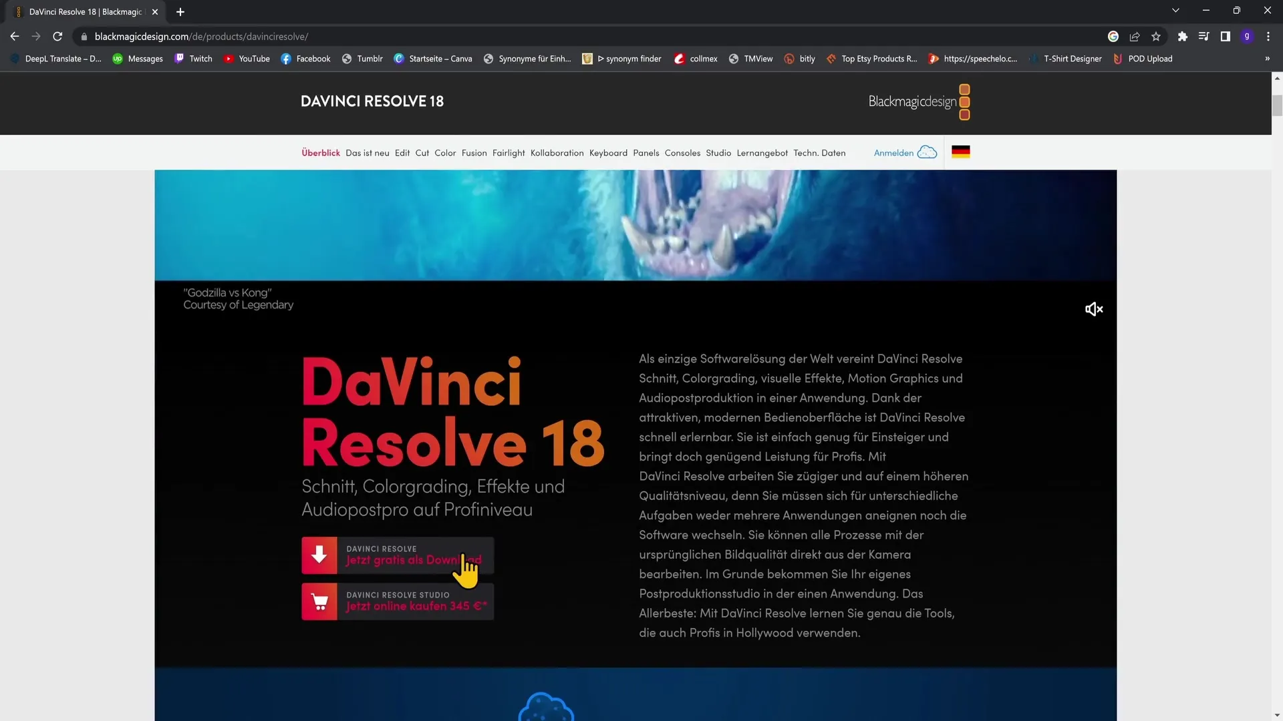The width and height of the screenshot is (1283, 721).
Task: Click the page reload icon
Action: [x=58, y=36]
